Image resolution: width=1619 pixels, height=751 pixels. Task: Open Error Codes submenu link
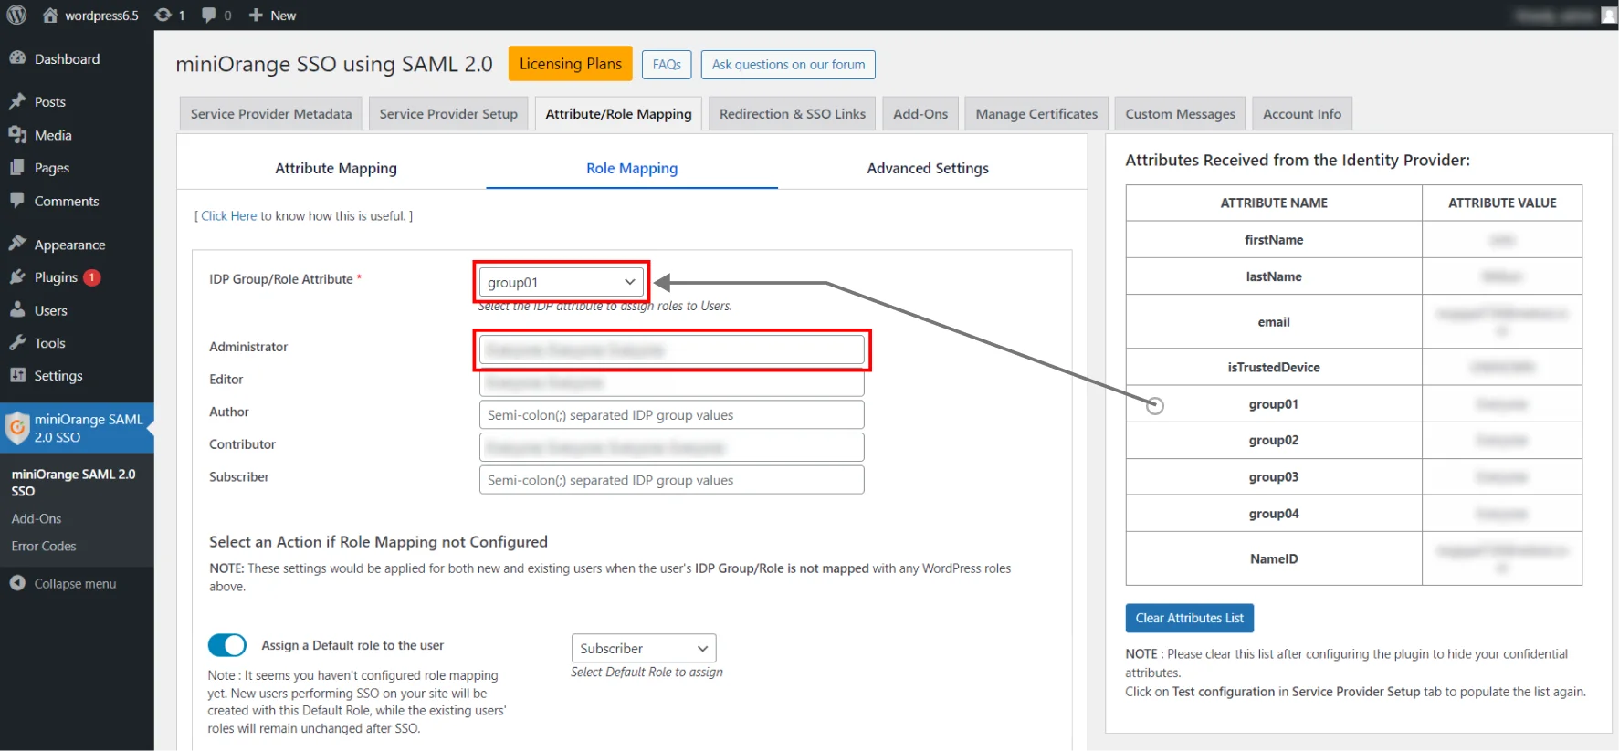point(44,546)
